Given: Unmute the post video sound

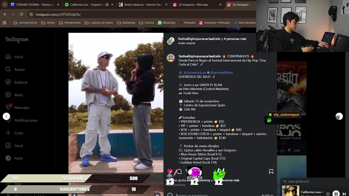Looking at the screenshot, I should pos(157,194).
